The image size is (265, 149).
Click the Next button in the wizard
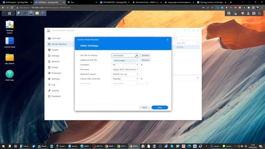click(160, 108)
